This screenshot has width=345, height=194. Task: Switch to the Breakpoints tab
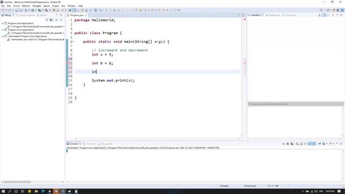(273, 15)
